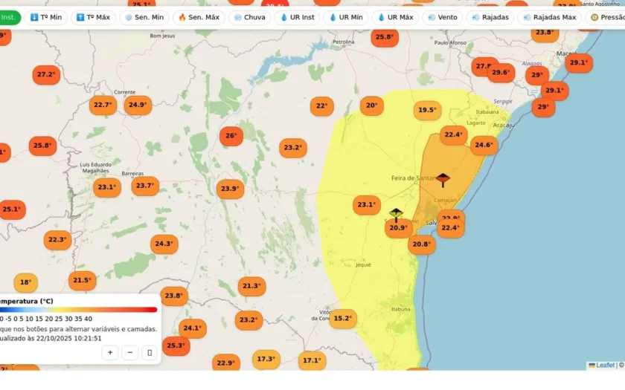Show the Vento wind layer
This screenshot has height=390, width=625.
(443, 18)
